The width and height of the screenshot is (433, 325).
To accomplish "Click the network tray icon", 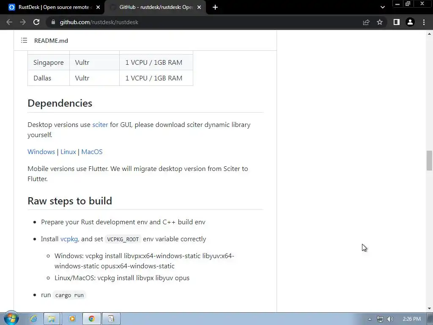I will [380, 319].
